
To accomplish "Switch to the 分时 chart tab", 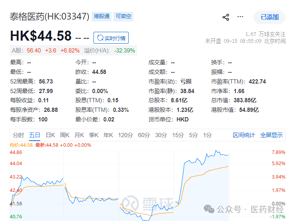I will pos(18,135).
